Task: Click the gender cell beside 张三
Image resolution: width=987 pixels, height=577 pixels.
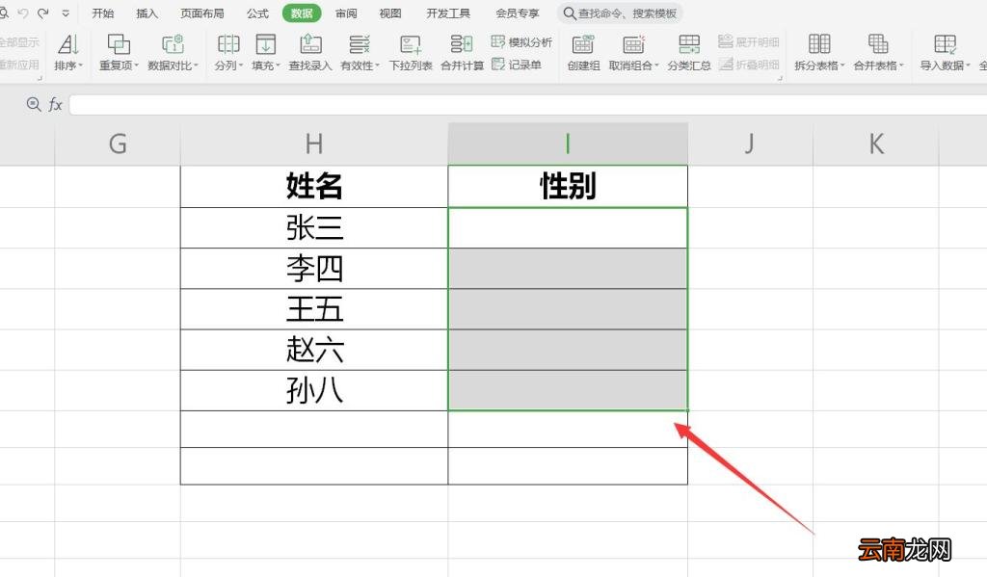Action: (568, 227)
